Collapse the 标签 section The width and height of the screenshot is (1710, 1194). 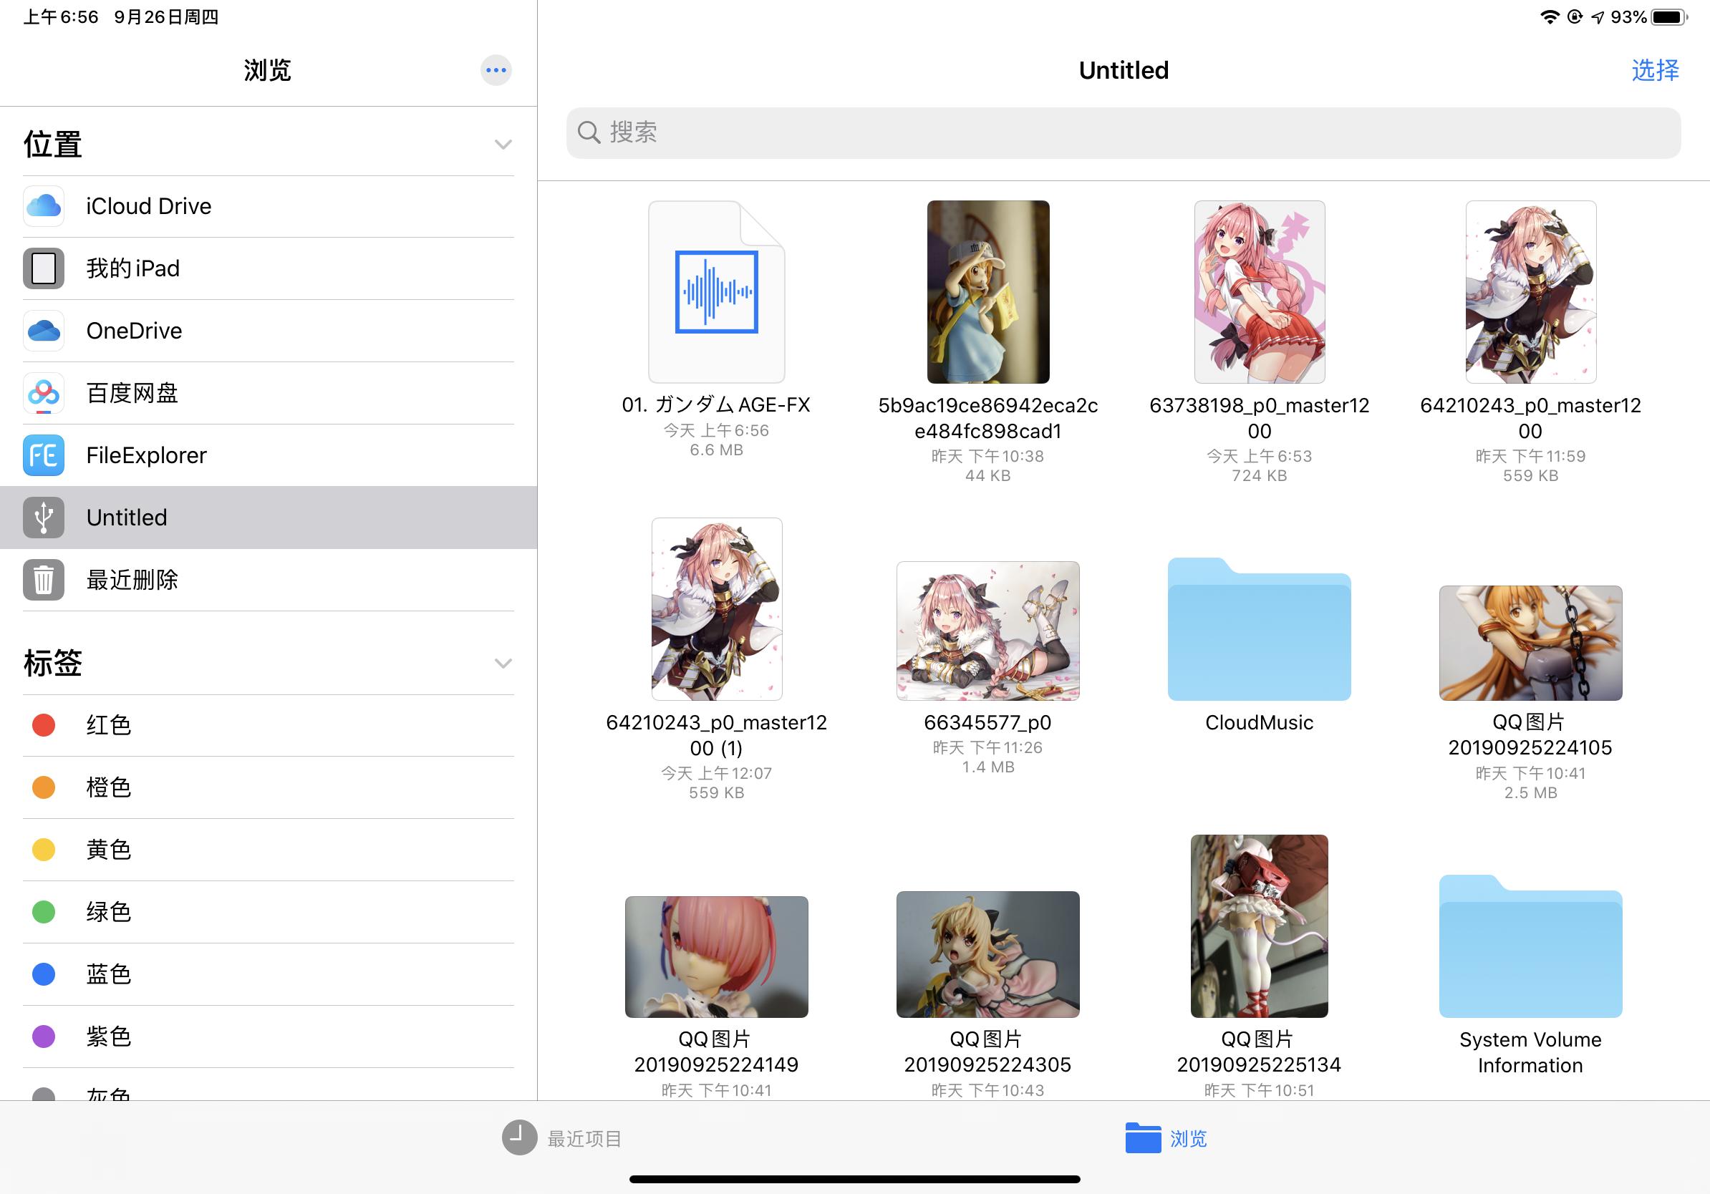(502, 663)
